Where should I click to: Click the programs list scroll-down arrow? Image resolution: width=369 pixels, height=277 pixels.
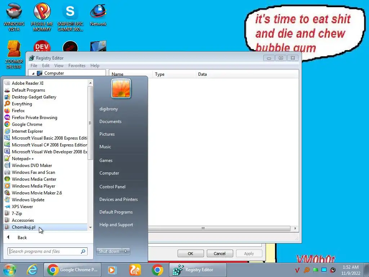[90, 228]
